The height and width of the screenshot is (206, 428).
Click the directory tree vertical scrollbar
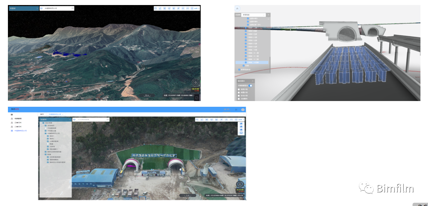pyautogui.click(x=270, y=65)
